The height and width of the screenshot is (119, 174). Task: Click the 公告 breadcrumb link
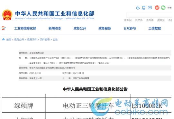click(x=55, y=40)
